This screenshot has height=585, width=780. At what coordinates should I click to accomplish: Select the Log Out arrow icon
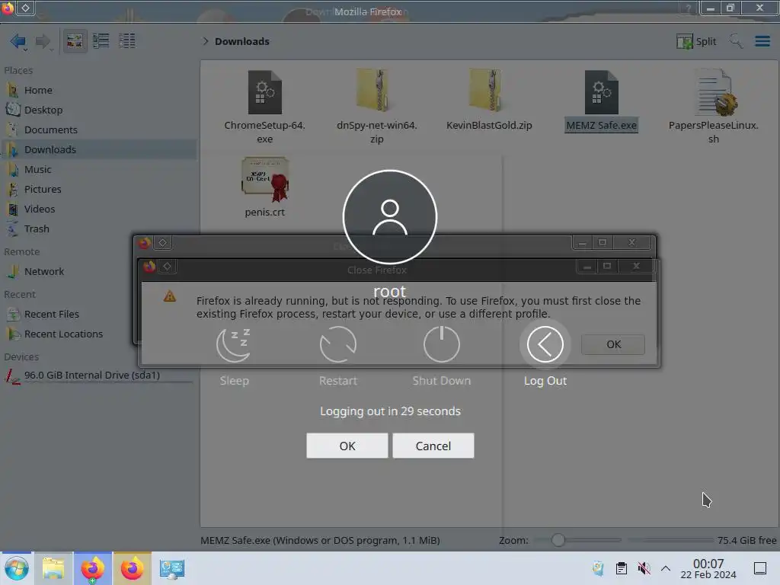click(x=545, y=344)
